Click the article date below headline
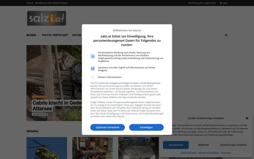The height and width of the screenshot is (159, 254). [40, 114]
